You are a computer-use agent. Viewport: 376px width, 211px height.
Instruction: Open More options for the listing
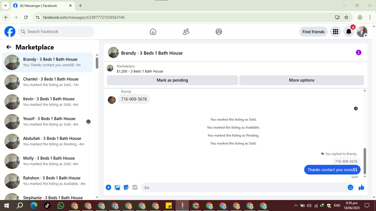(302, 80)
